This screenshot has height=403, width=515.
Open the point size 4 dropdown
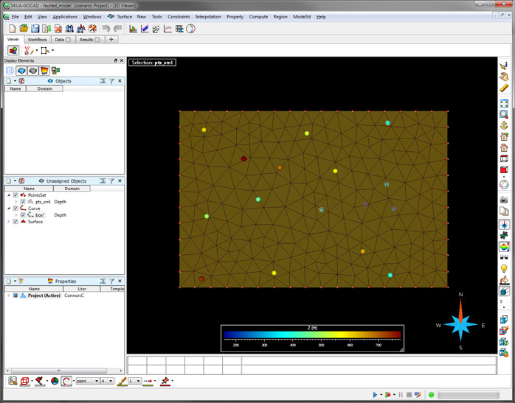[107, 381]
